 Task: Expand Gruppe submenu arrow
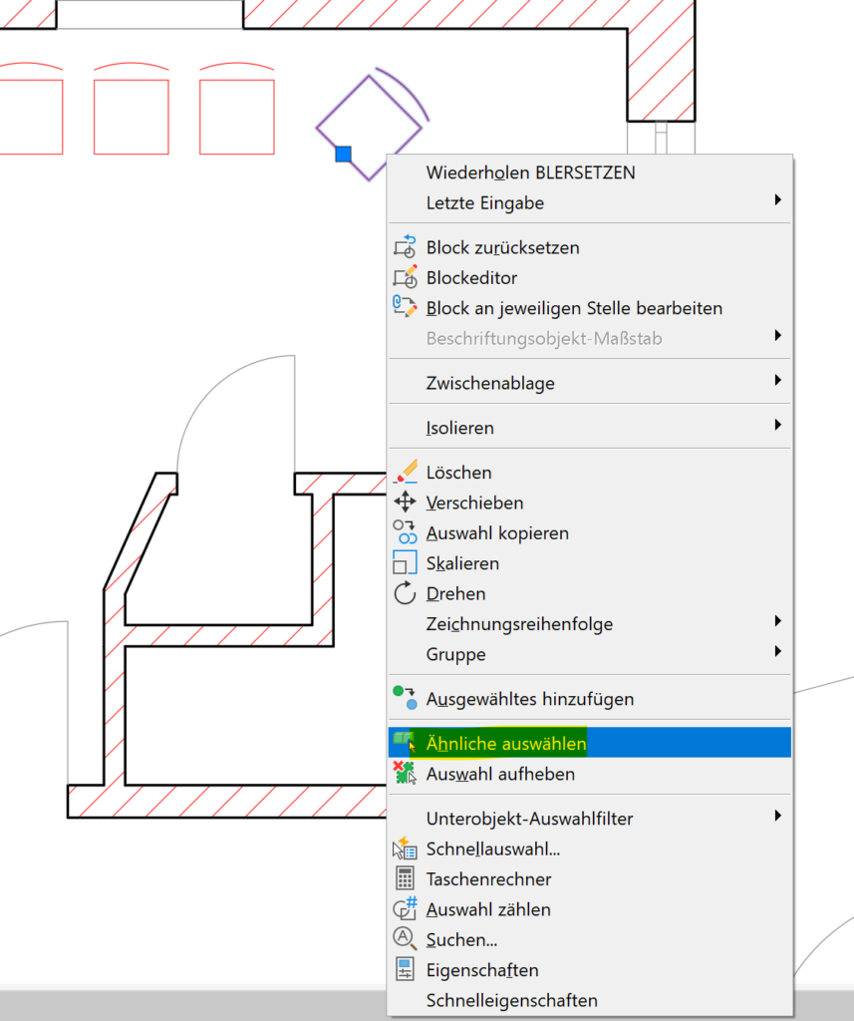point(778,651)
